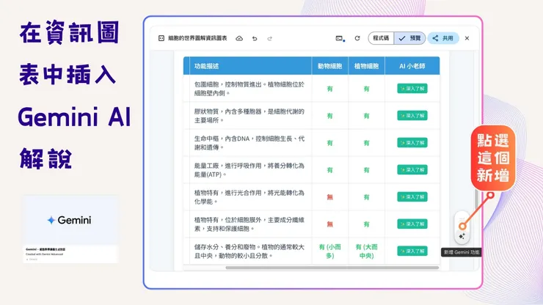Click the 共用 share button

click(443, 38)
